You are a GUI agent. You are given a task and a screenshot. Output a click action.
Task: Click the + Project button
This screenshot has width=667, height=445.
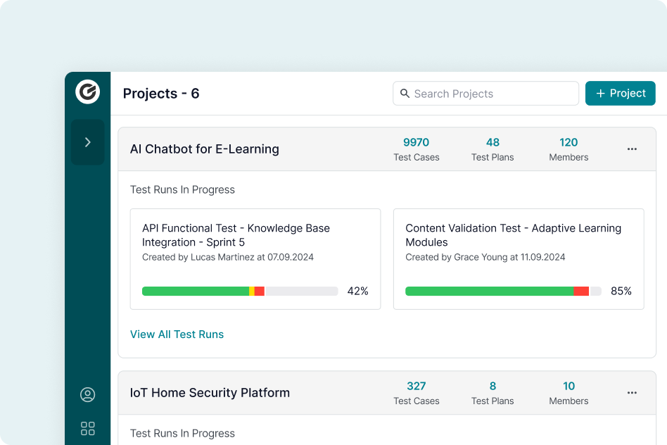(x=620, y=93)
